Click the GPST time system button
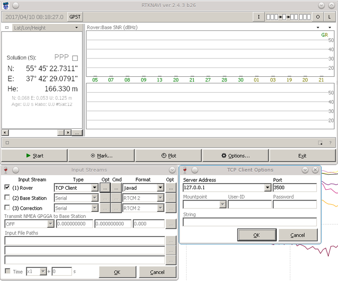Screen dimensions: 338x281 (x=75, y=17)
